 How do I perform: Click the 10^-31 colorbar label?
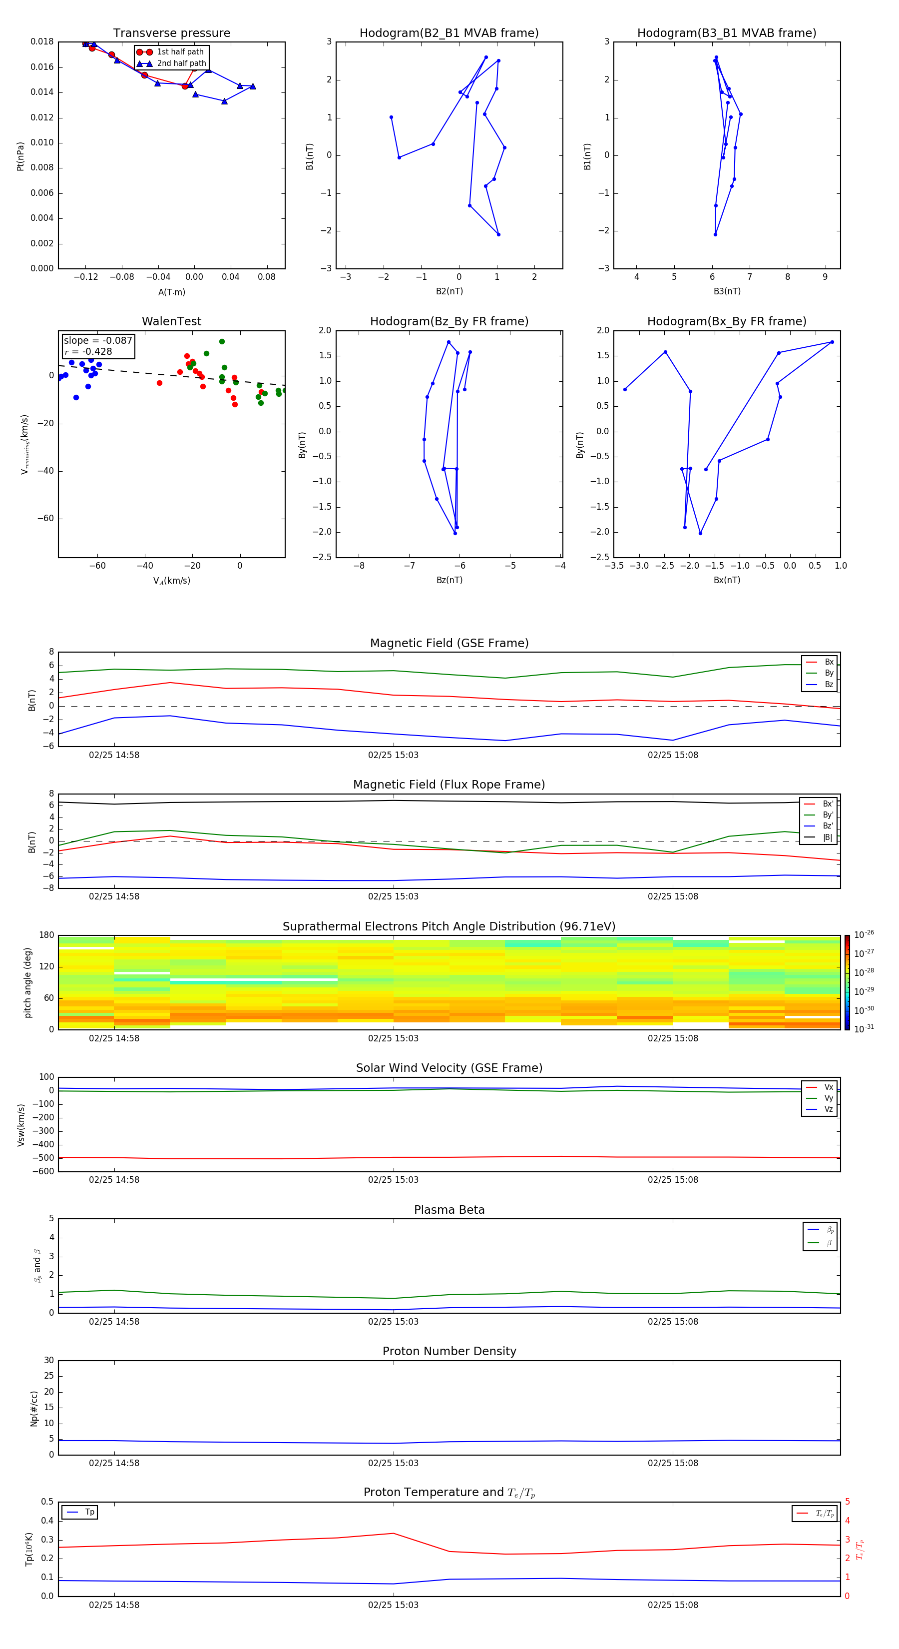point(864,1029)
